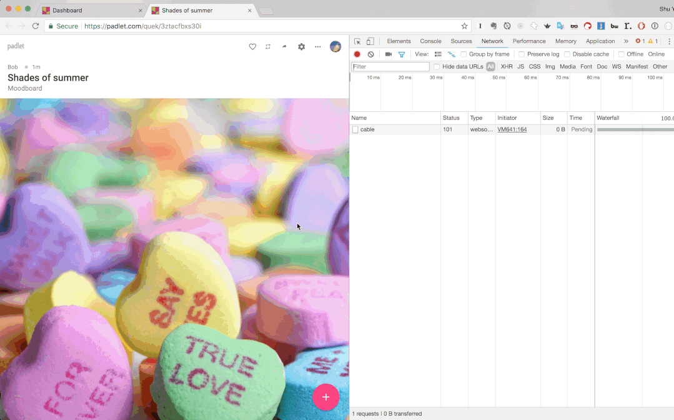This screenshot has width=674, height=420.
Task: Toggle the network filter funnel icon
Action: click(402, 54)
